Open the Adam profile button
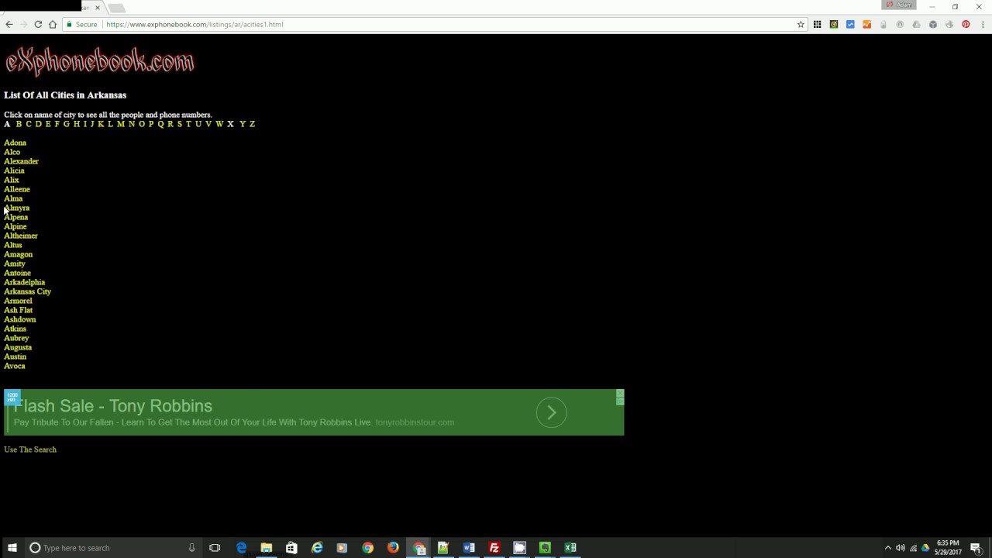Screen dimensions: 992x558 coord(900,5)
